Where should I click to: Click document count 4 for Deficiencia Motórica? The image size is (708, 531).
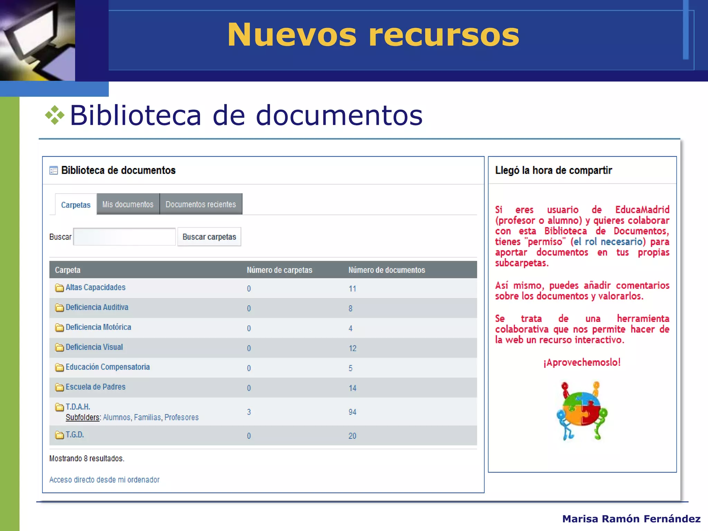351,328
